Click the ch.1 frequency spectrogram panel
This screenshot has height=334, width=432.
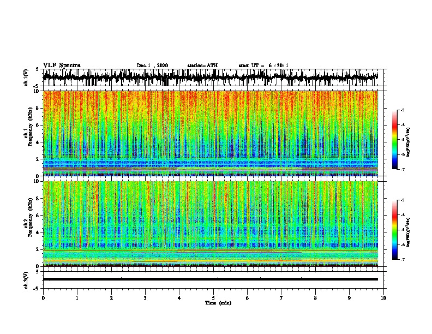click(x=210, y=133)
